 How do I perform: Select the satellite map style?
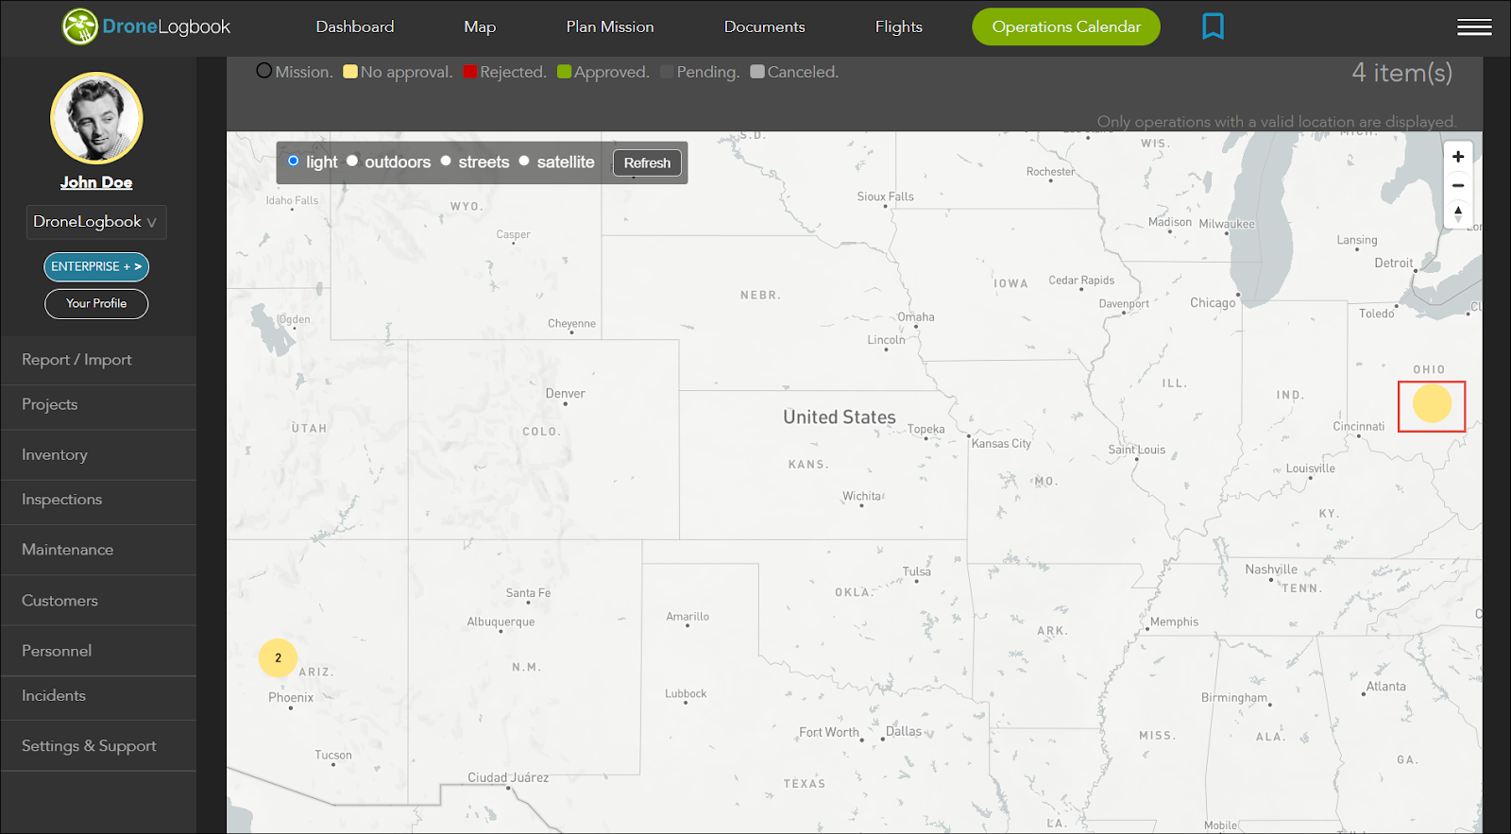click(524, 161)
